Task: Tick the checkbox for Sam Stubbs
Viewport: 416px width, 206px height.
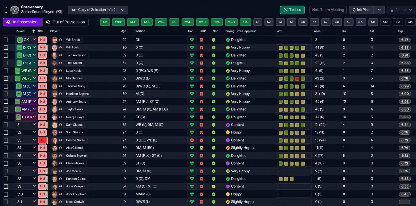Action: 6,132
